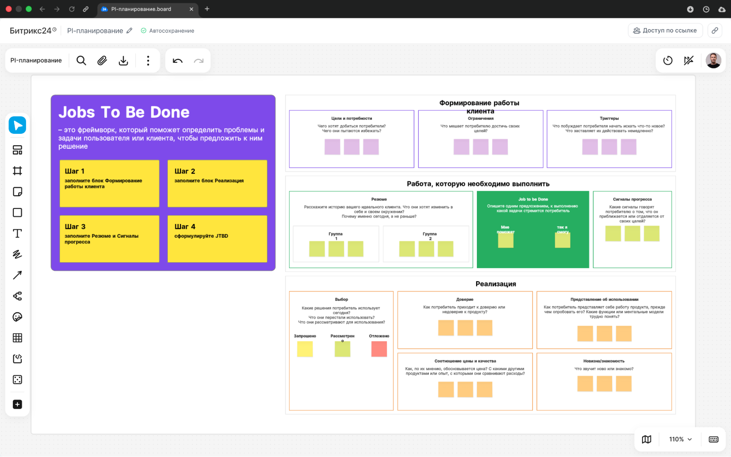Open the templates tool in sidebar
Screen dimensions: 731x457
tap(17, 150)
